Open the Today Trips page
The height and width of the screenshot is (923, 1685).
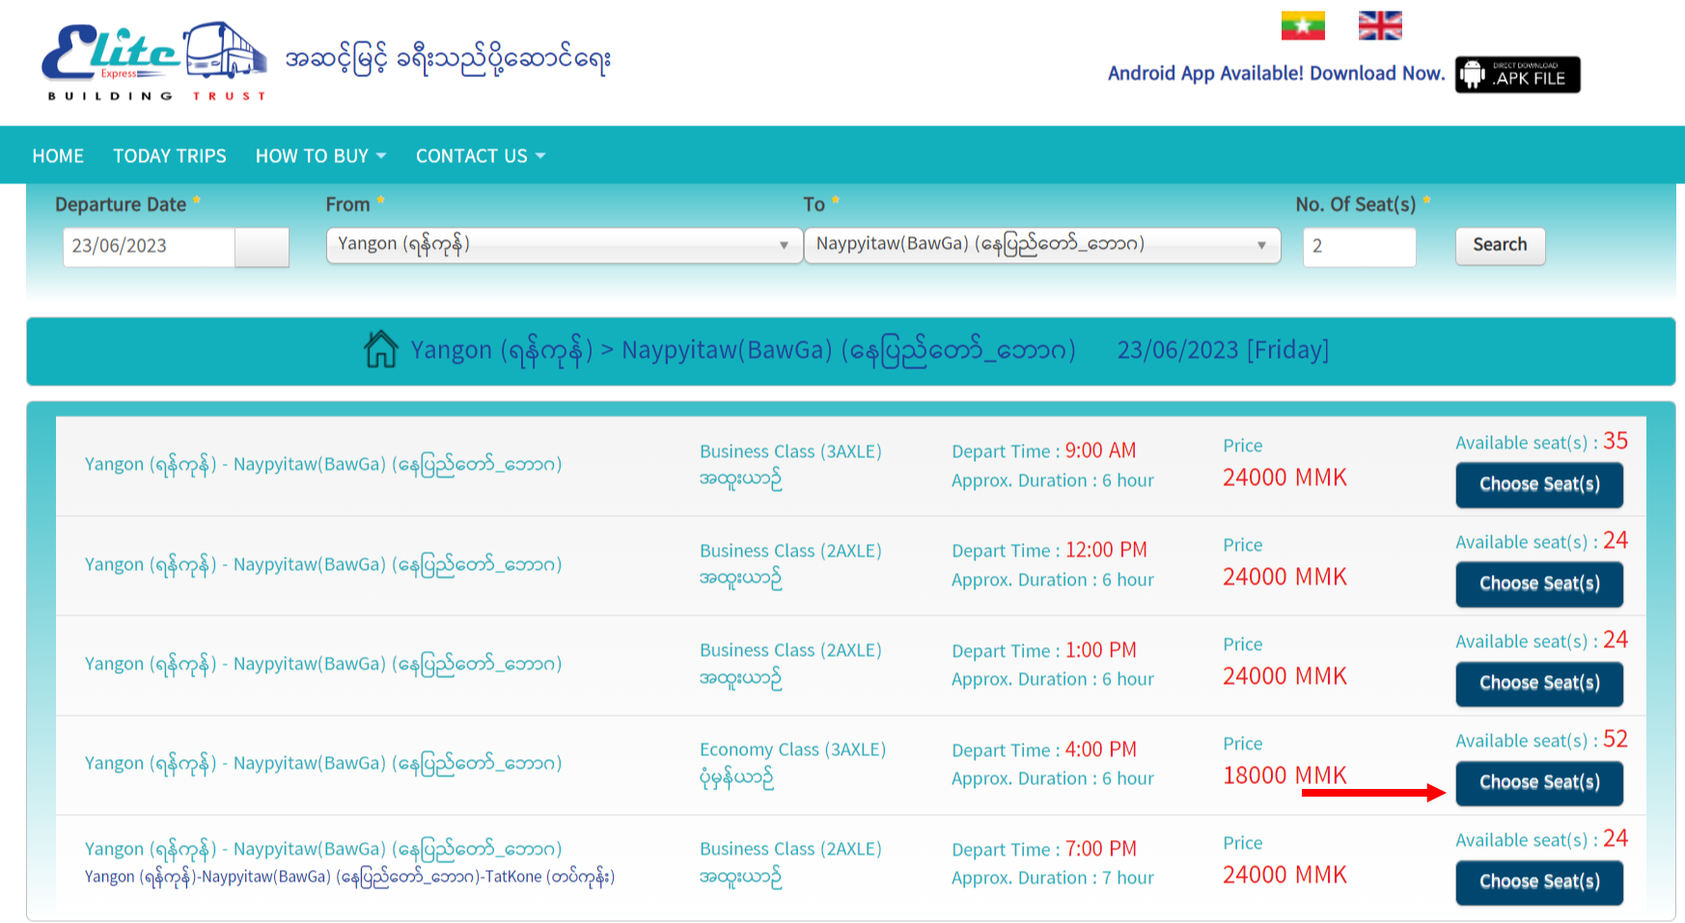point(170,156)
